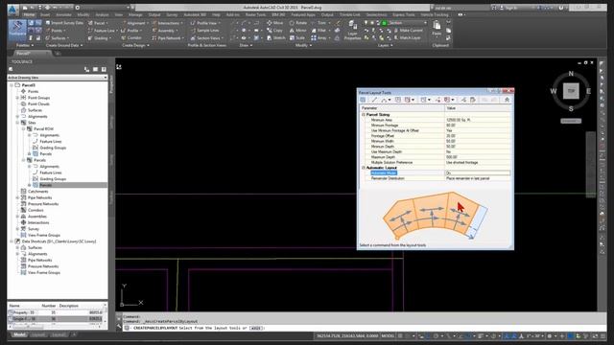Click the Toolspace button in ribbon
Image resolution: width=614 pixels, height=345 pixels.
17,30
